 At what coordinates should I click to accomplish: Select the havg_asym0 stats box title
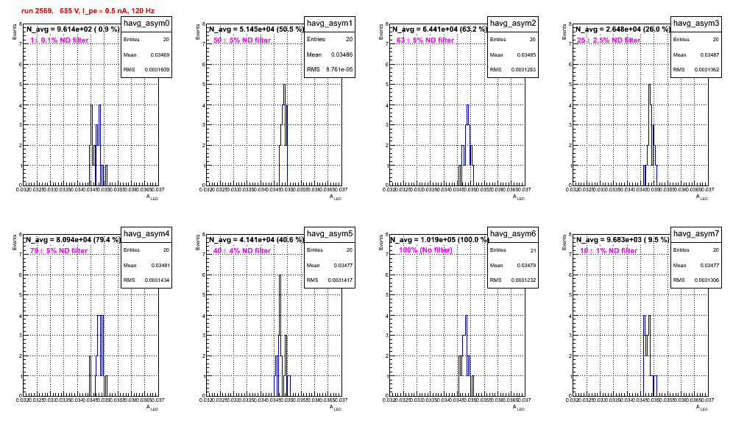(x=146, y=23)
